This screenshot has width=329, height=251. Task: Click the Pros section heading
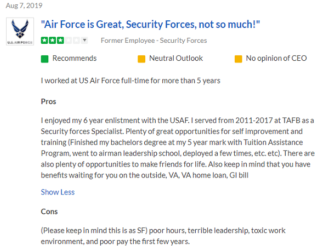(x=48, y=101)
